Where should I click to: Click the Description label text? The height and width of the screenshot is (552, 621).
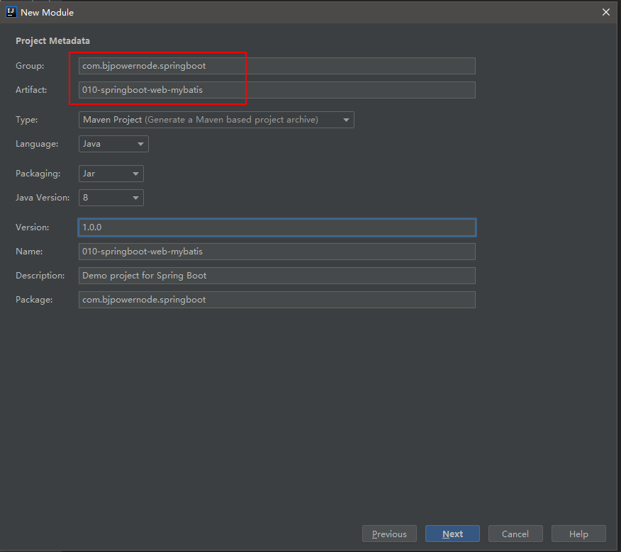tap(40, 276)
